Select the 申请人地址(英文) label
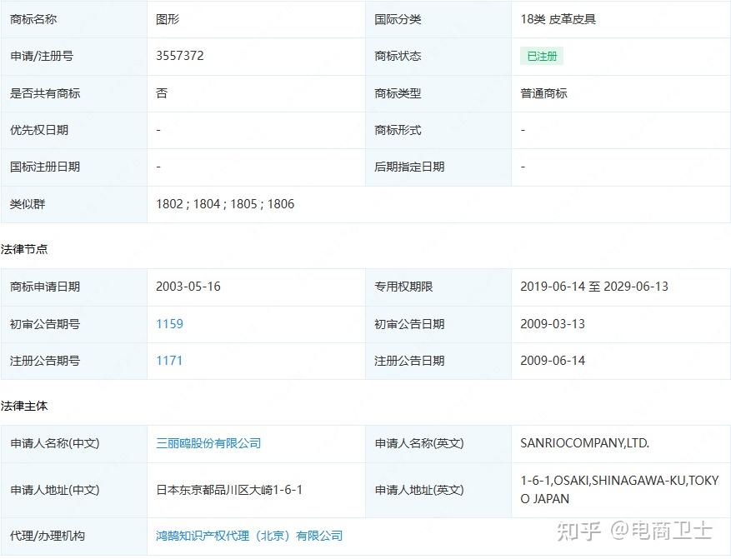 [419, 490]
